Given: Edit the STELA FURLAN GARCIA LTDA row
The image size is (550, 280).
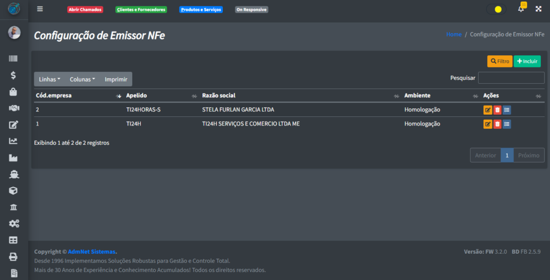Looking at the screenshot, I should tap(488, 110).
